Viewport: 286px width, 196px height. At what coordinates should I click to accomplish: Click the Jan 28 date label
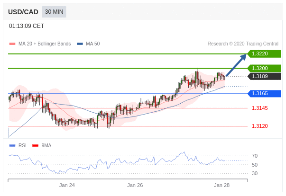[x=221, y=185]
